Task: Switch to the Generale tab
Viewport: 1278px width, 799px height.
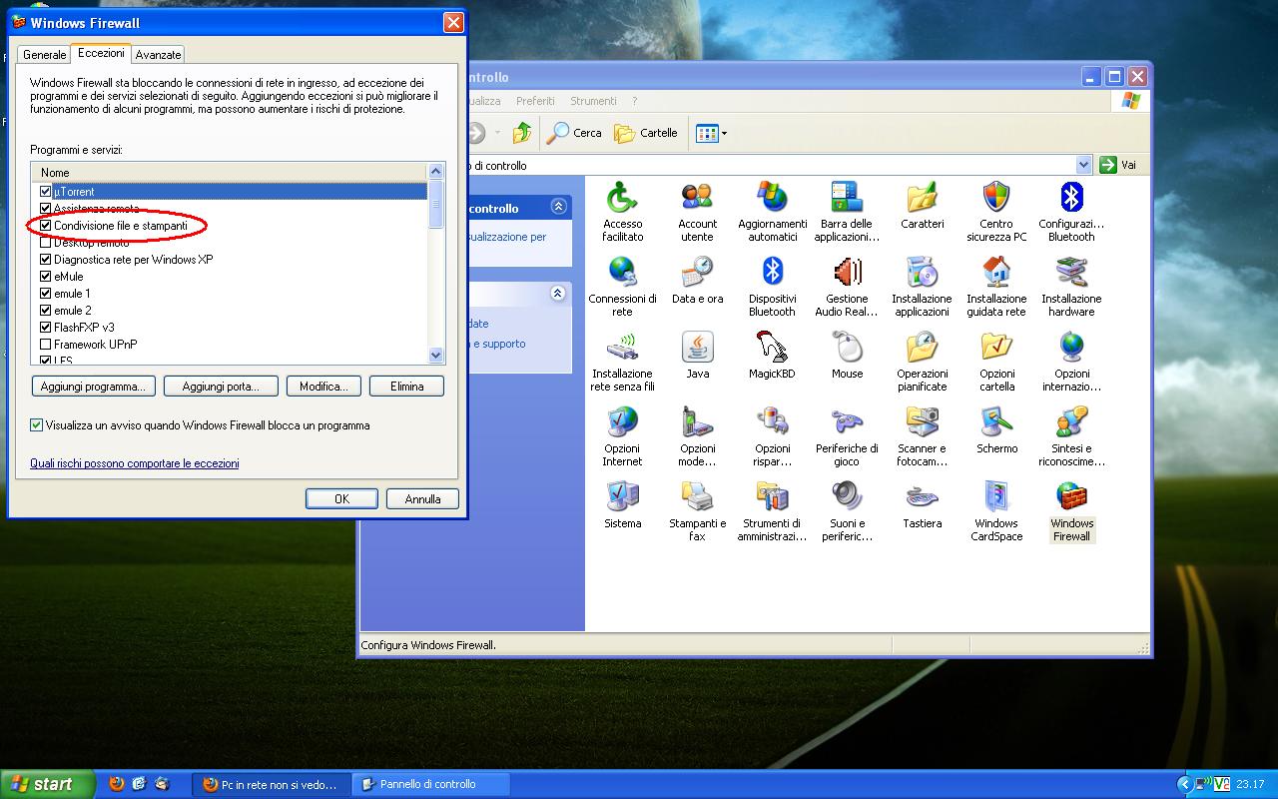Action: point(44,55)
